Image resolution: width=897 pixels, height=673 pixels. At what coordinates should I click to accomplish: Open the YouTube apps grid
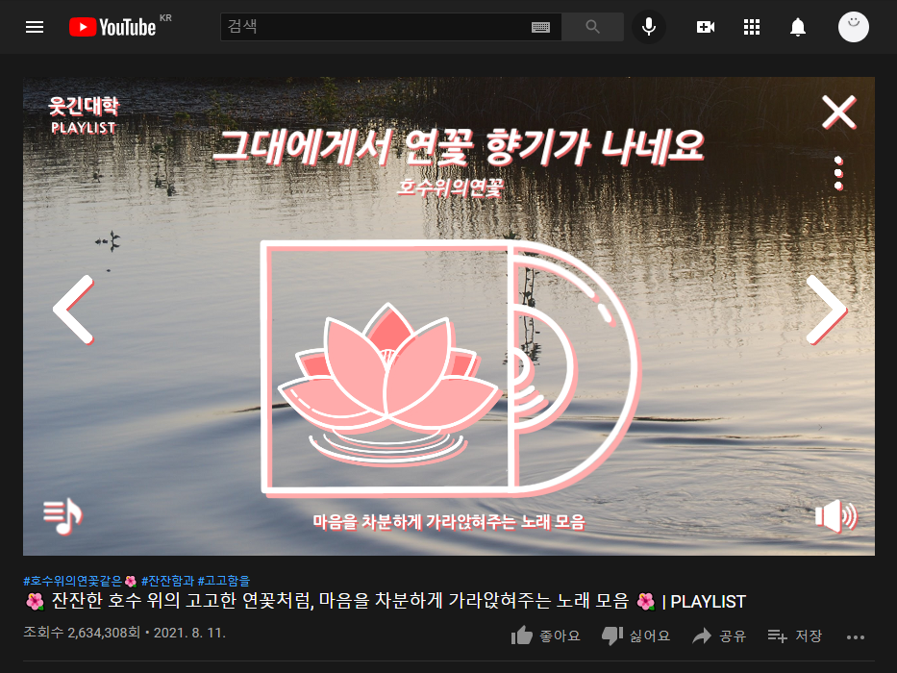pyautogui.click(x=752, y=27)
